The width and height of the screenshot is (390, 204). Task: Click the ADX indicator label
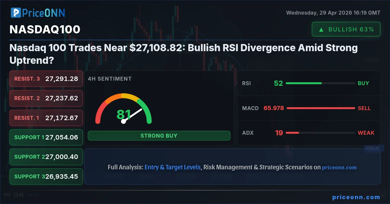tap(248, 133)
